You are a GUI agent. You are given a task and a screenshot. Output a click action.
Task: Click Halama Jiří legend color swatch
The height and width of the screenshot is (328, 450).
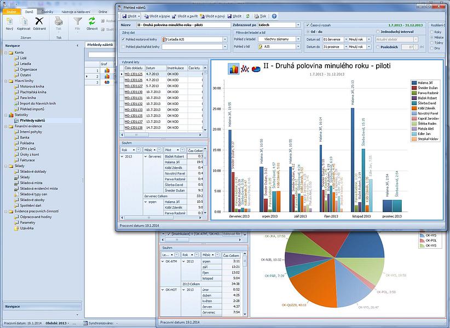(414, 83)
